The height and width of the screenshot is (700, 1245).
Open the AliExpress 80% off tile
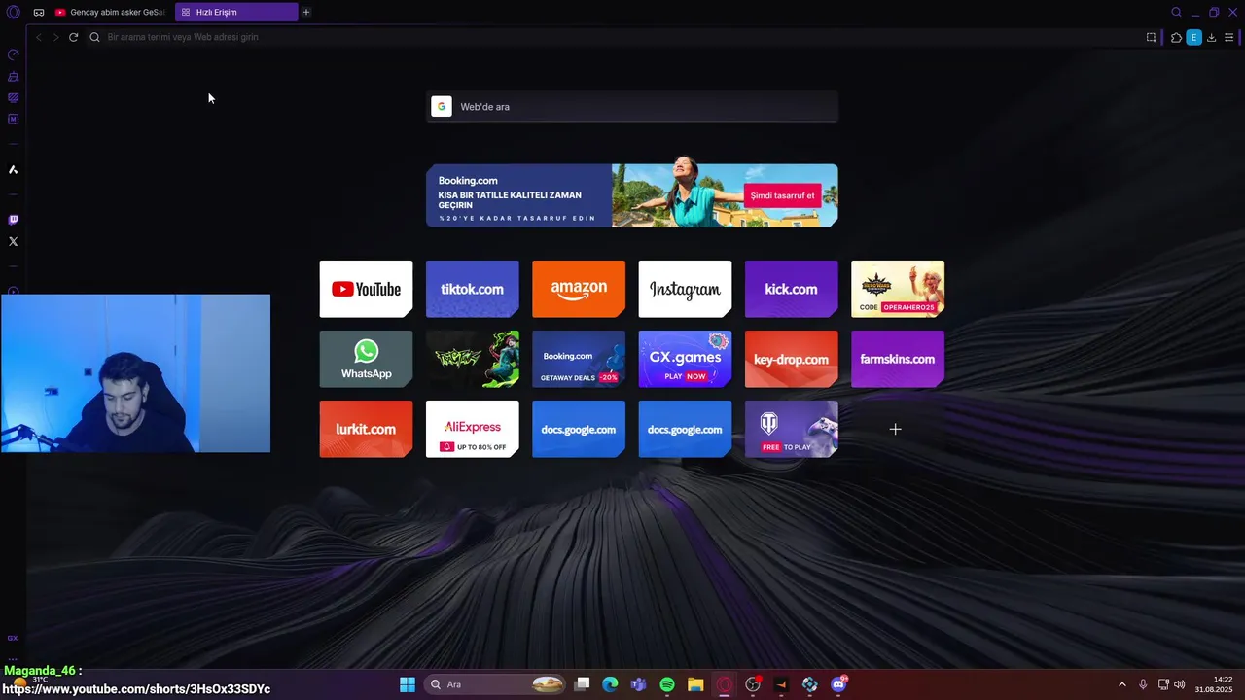tap(472, 429)
